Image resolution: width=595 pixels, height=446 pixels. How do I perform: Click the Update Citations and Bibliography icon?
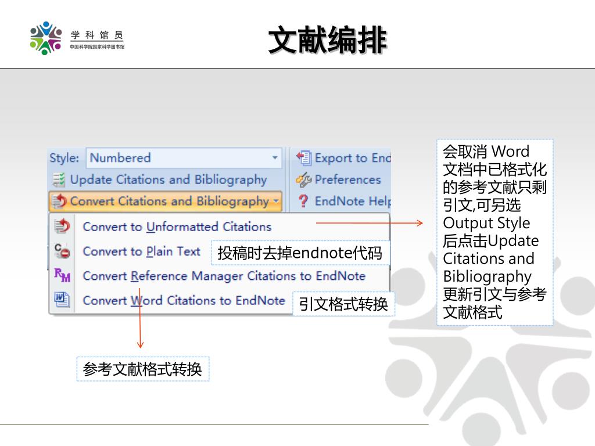click(x=59, y=180)
